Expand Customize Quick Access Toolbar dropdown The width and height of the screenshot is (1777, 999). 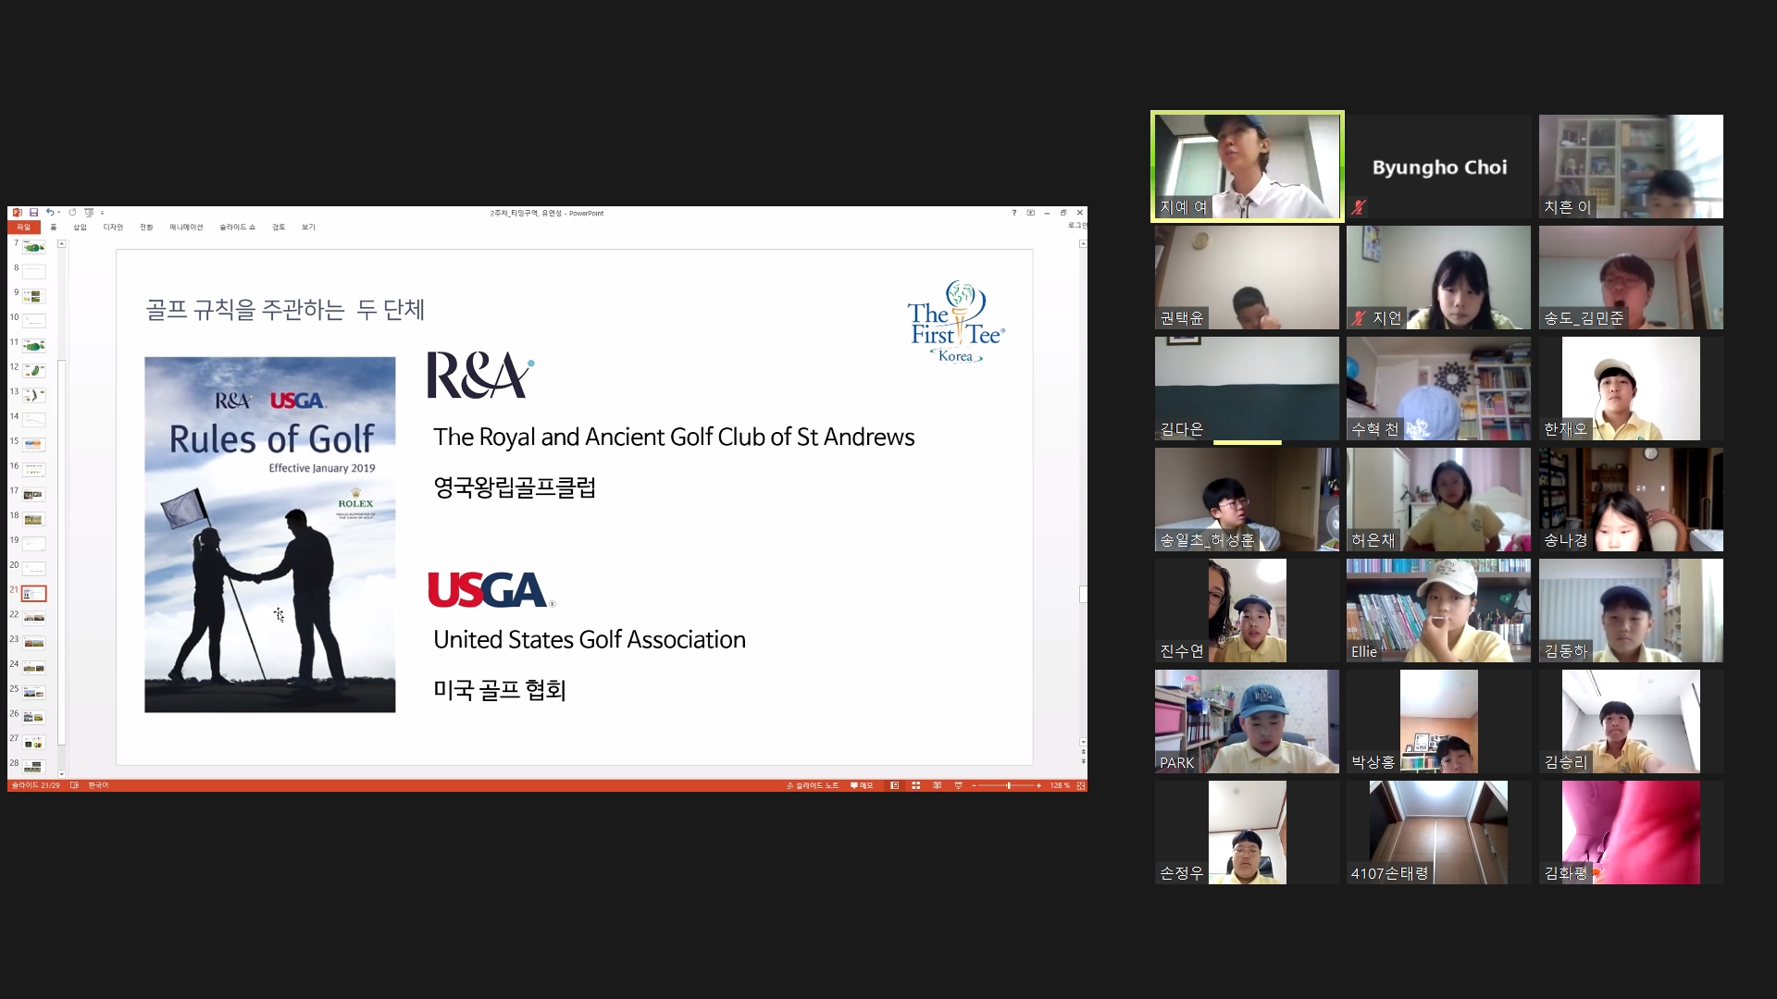coord(102,213)
